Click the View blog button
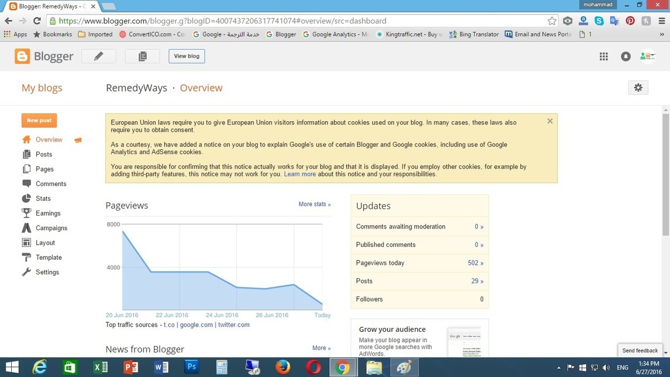 186,56
